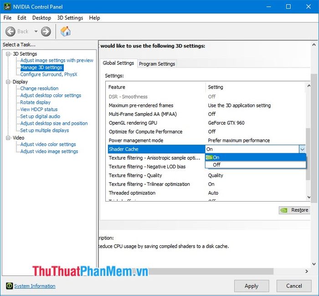Click the Restore button

tap(294, 210)
